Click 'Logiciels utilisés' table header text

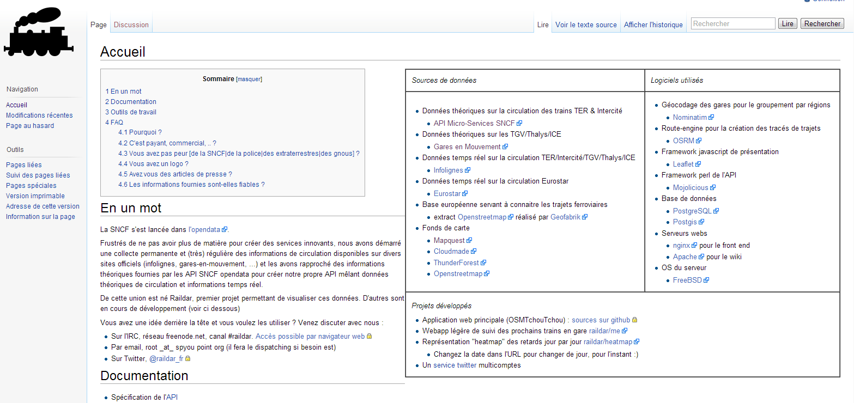coord(677,81)
